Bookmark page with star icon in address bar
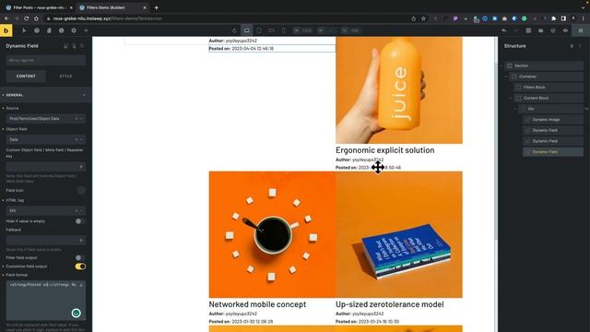This screenshot has height=332, width=590. coord(423,18)
